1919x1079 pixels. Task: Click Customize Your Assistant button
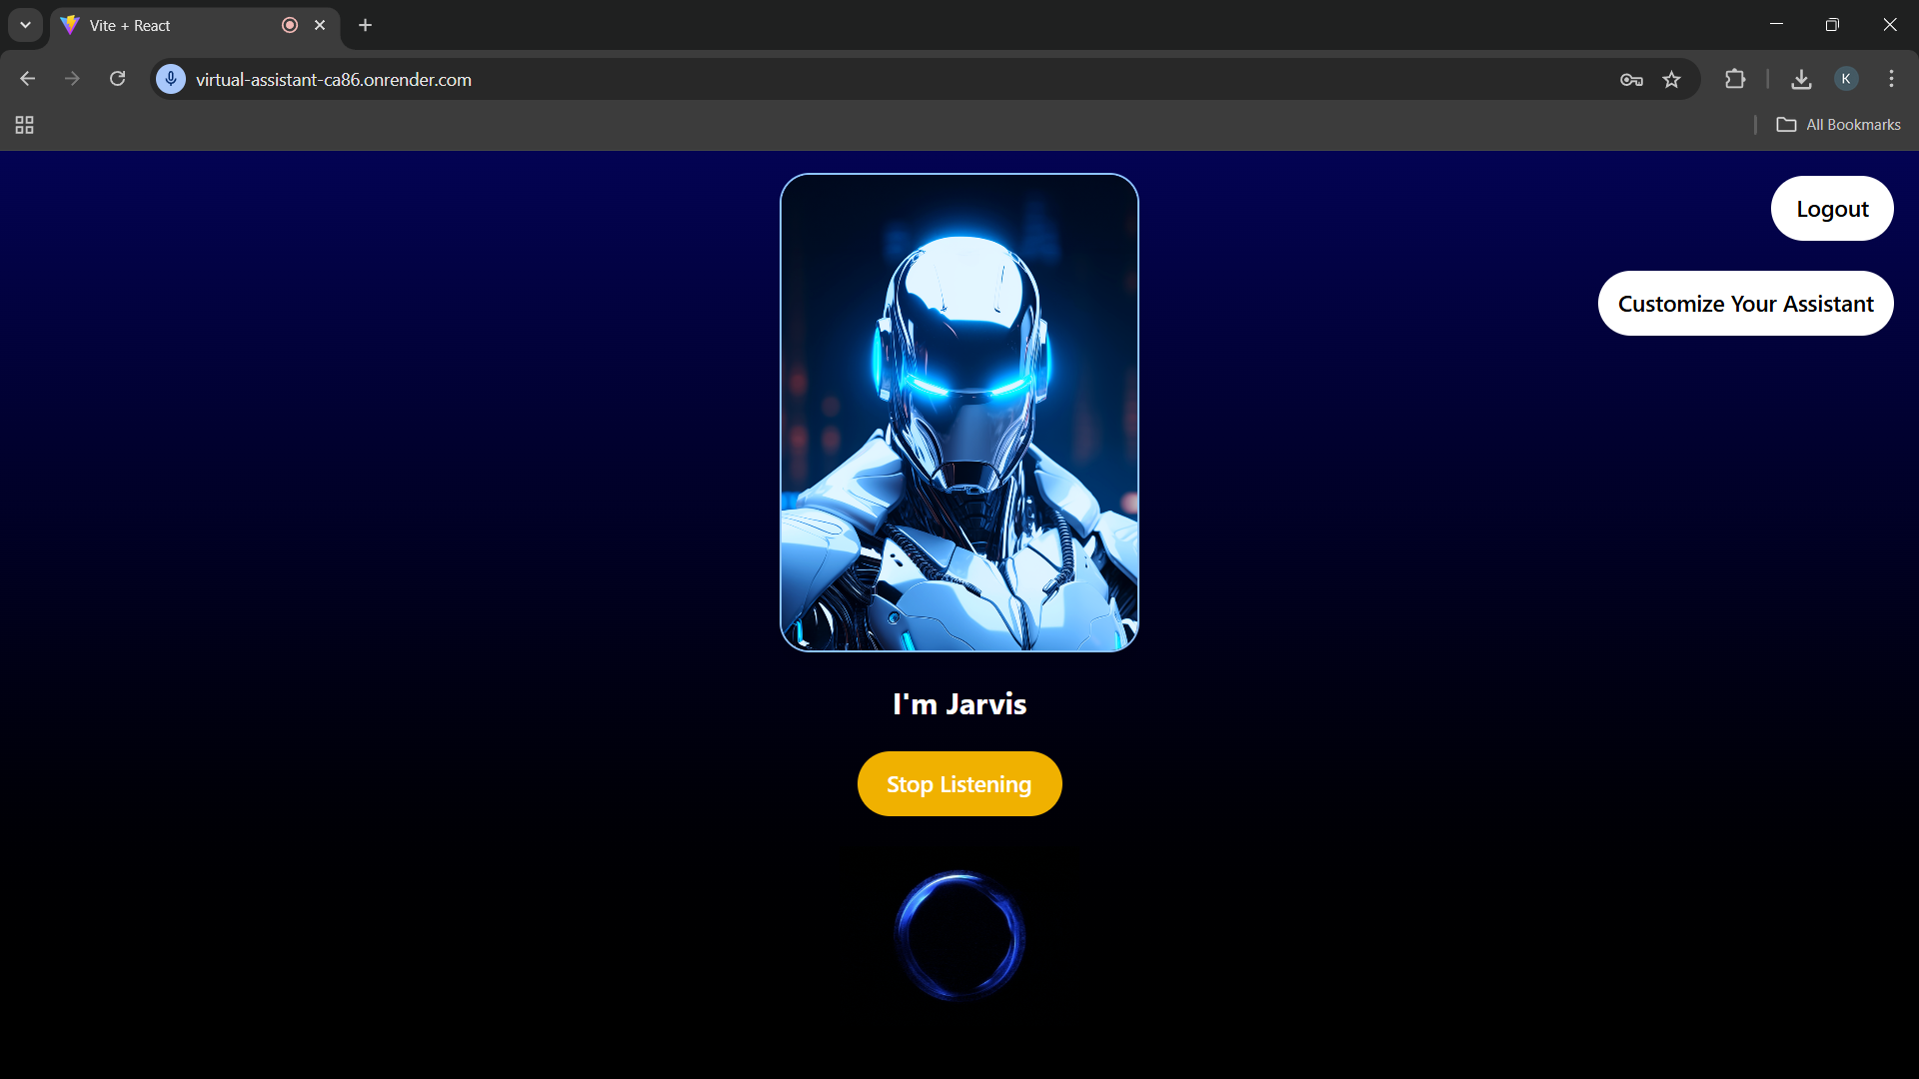(x=1745, y=304)
